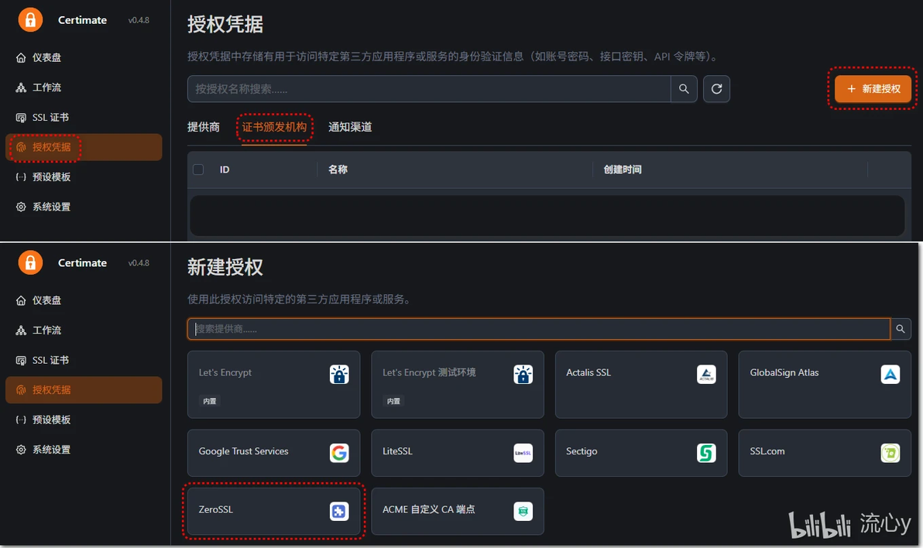Screen dimensions: 923x548
Task: Click the 内置 tag under Let's Encrypt
Action: [210, 401]
